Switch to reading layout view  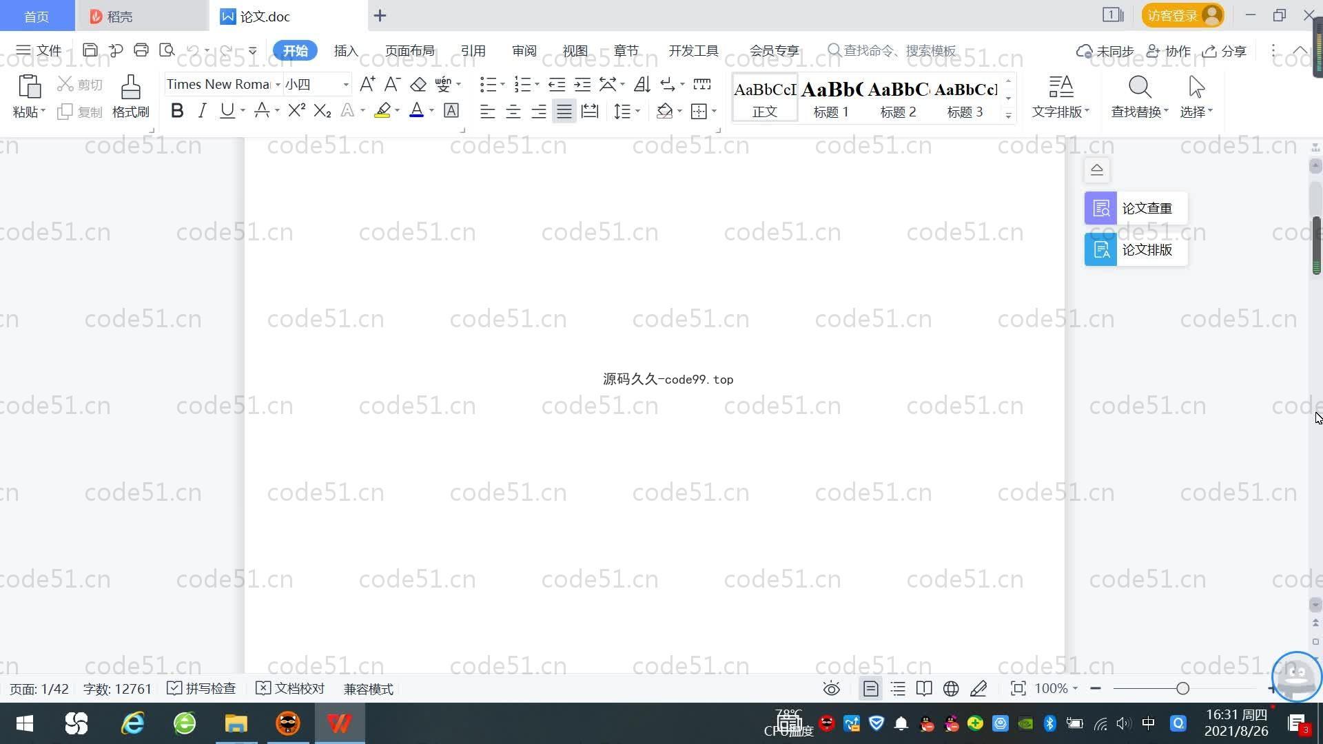[x=924, y=689]
